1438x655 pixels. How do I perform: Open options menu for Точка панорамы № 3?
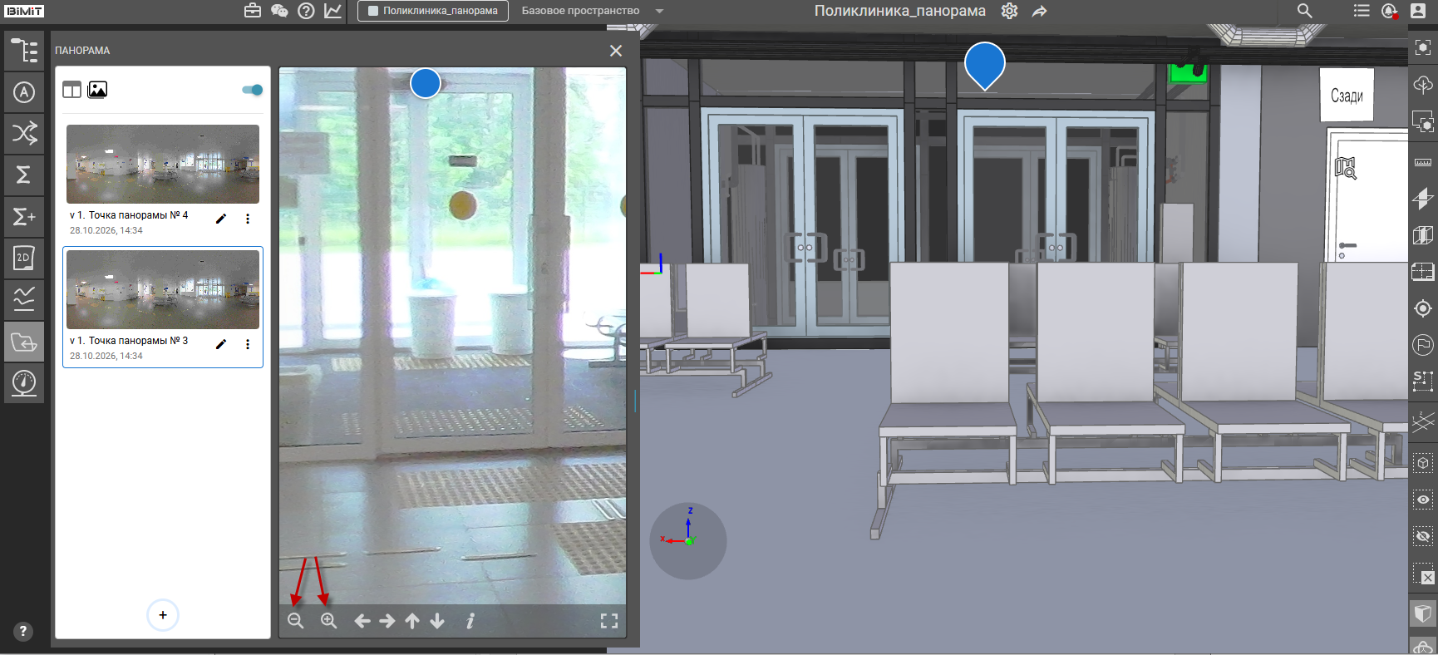pyautogui.click(x=248, y=344)
